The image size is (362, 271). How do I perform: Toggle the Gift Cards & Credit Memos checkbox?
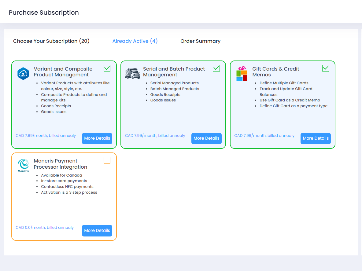(x=326, y=68)
